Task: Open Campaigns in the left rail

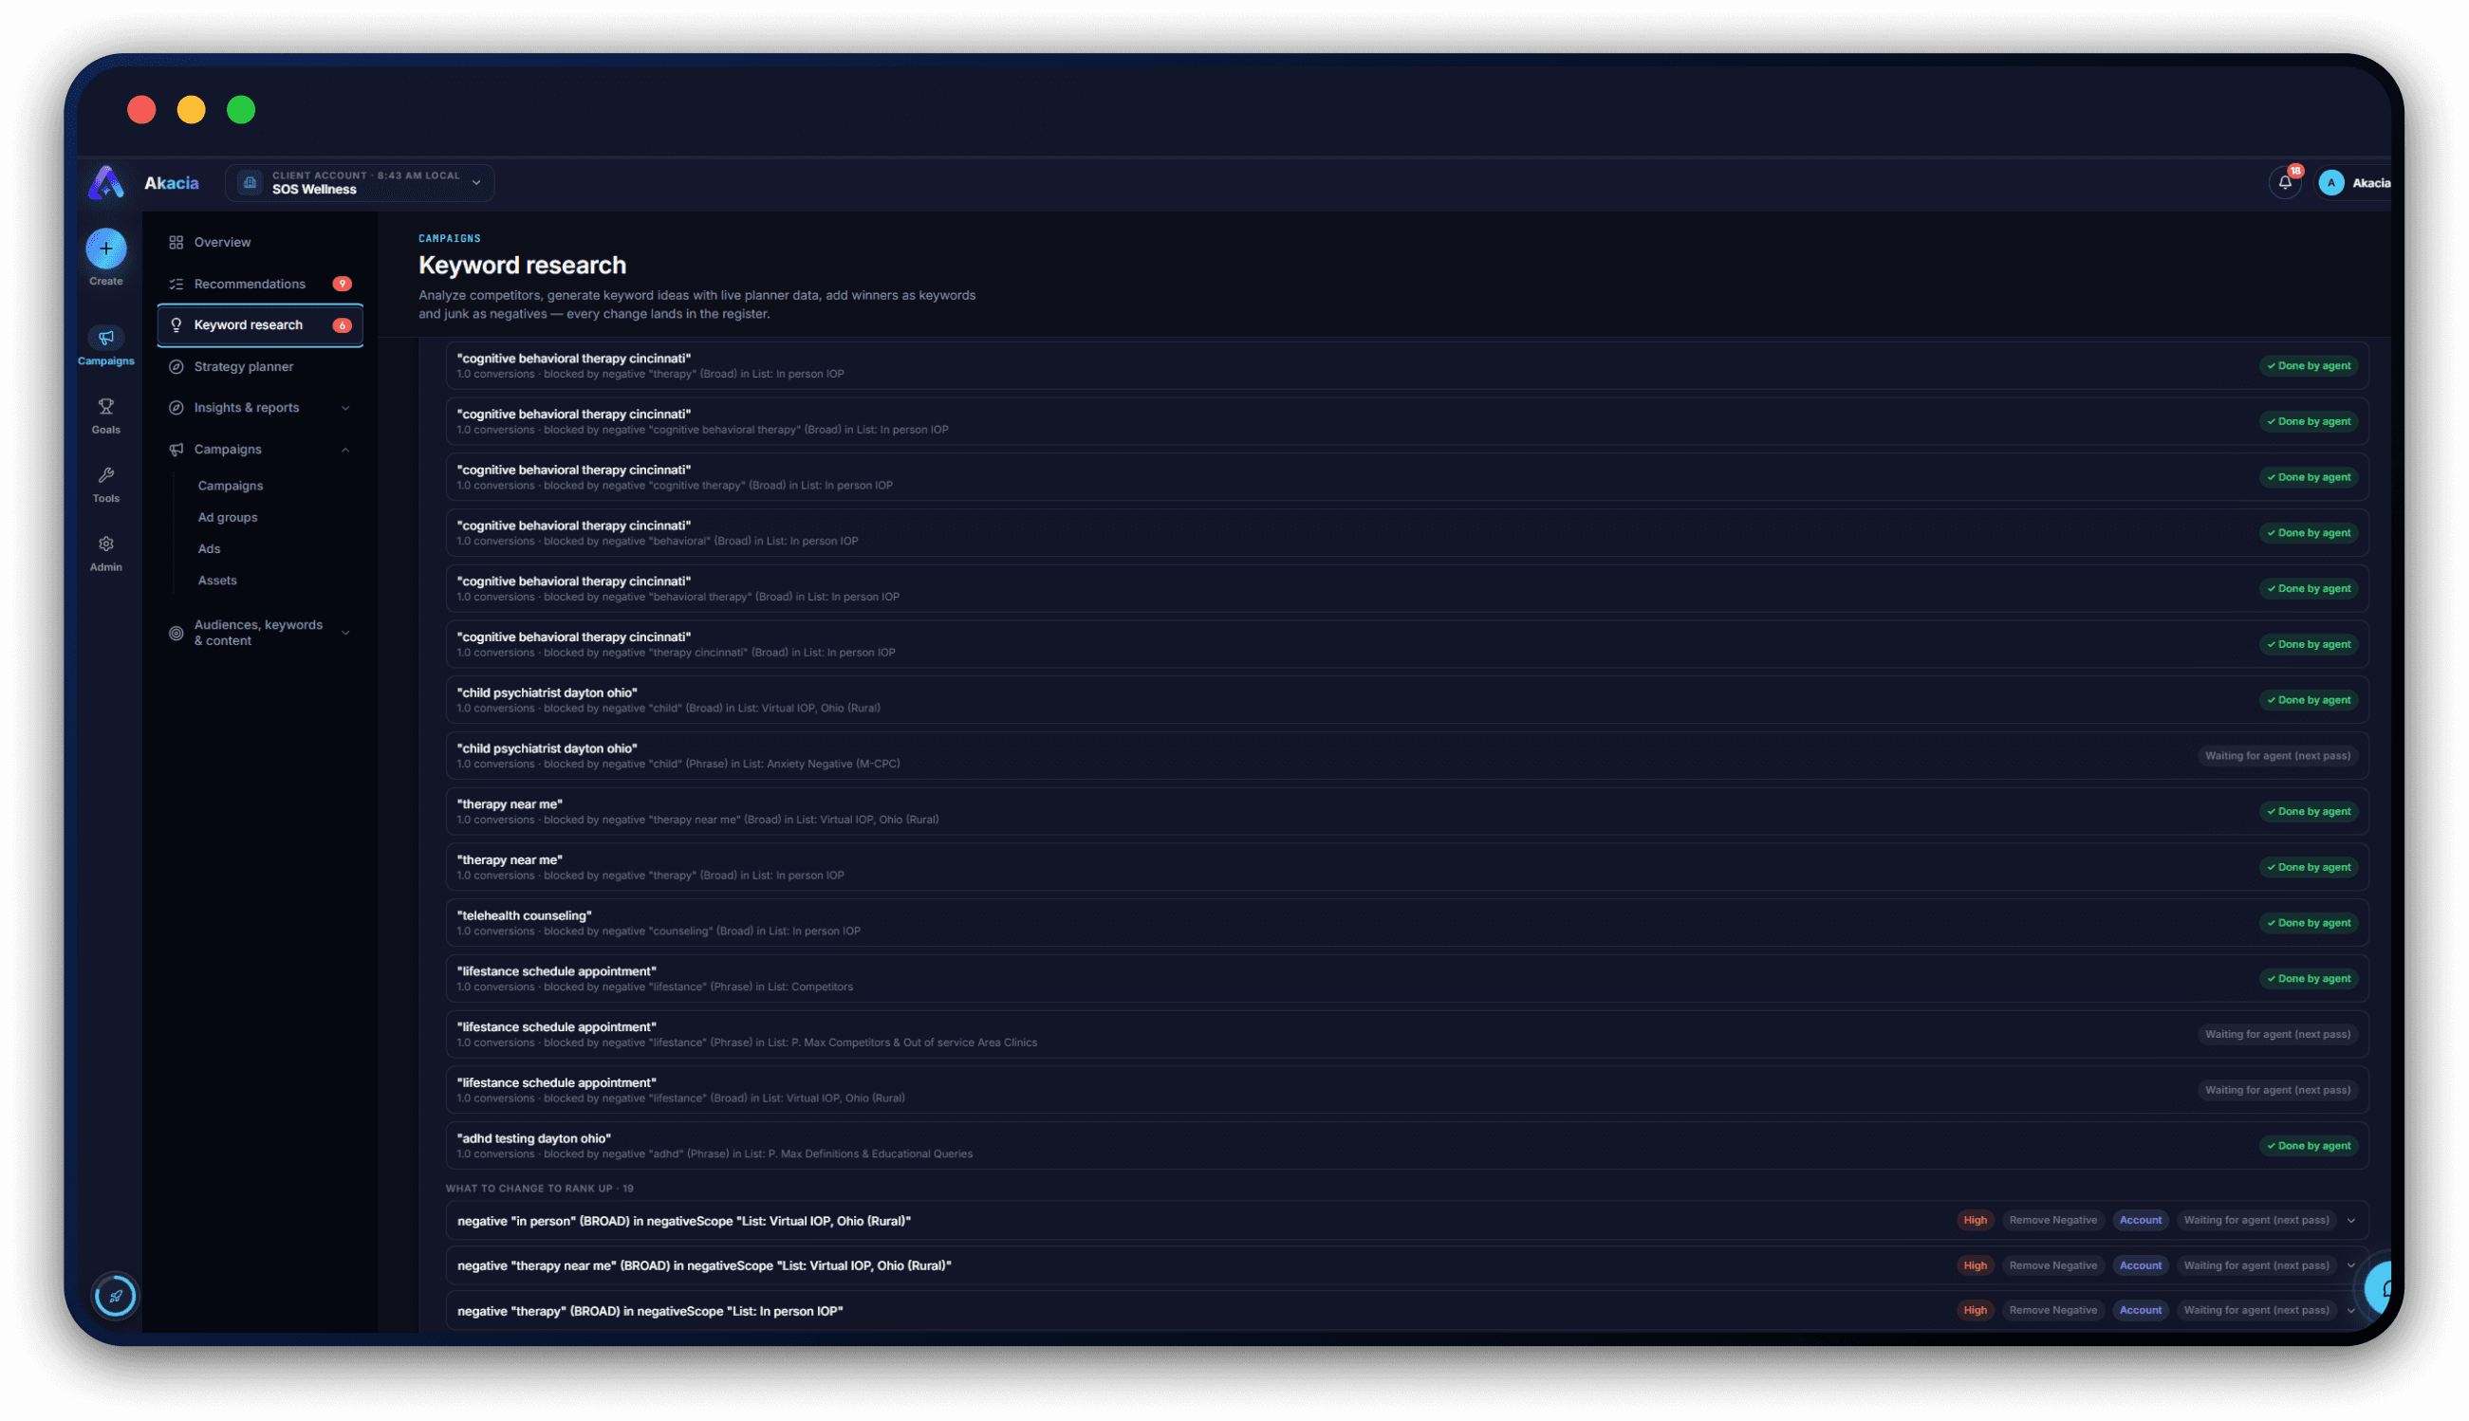Action: pos(105,345)
